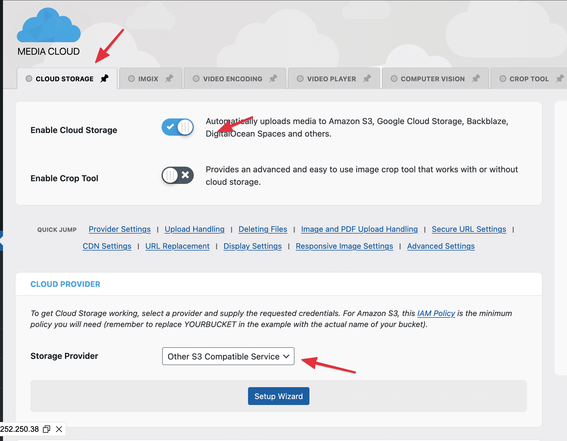Launch the Setup Wizard
Screen dimensions: 567x441
click(278, 396)
